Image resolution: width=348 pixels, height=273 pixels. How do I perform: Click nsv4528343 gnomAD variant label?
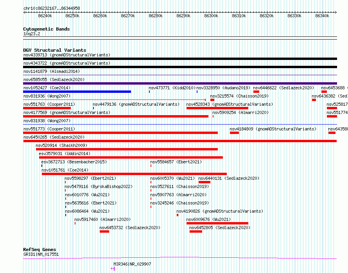(x=230, y=104)
